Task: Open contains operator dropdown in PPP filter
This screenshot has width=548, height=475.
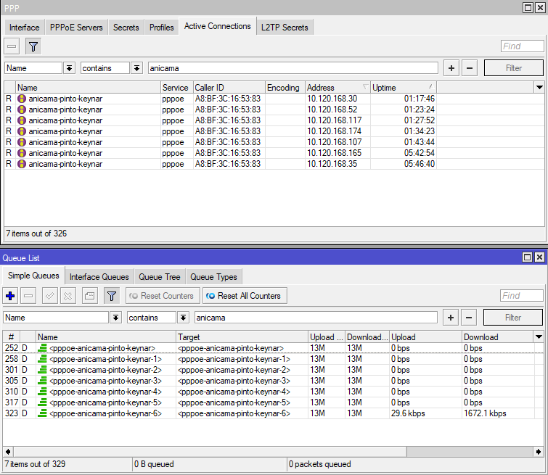Action: (136, 67)
